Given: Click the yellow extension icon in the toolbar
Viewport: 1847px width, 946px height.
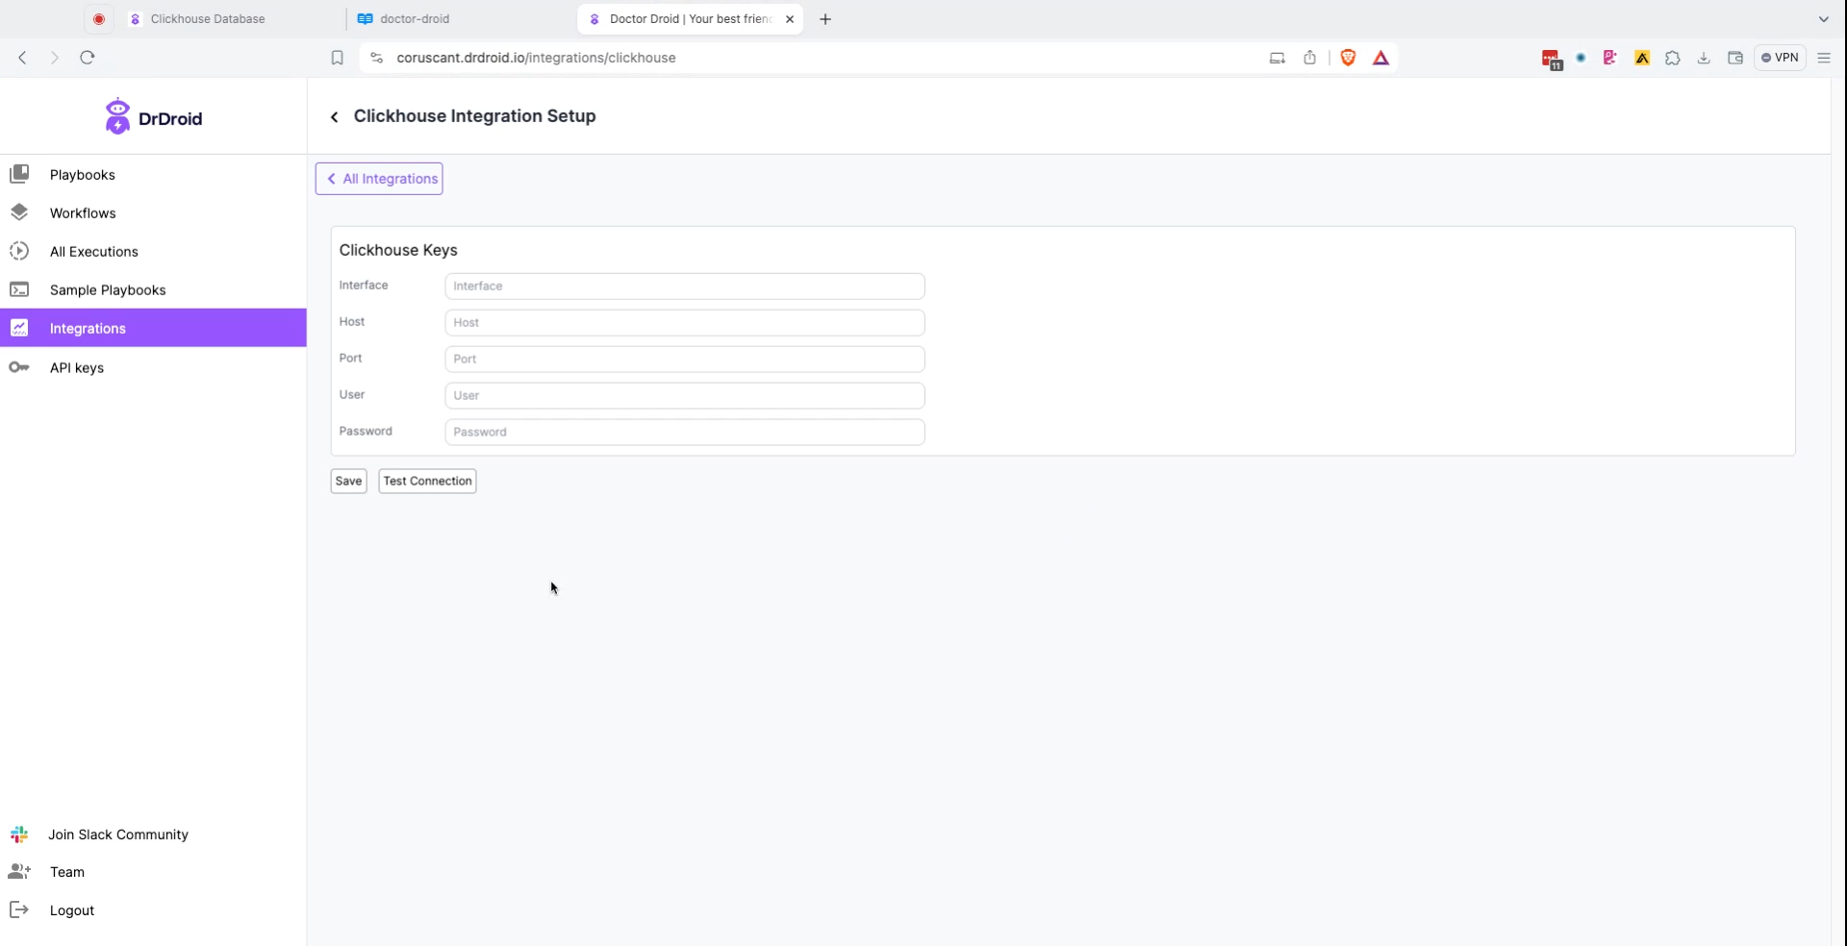Looking at the screenshot, I should [x=1642, y=58].
